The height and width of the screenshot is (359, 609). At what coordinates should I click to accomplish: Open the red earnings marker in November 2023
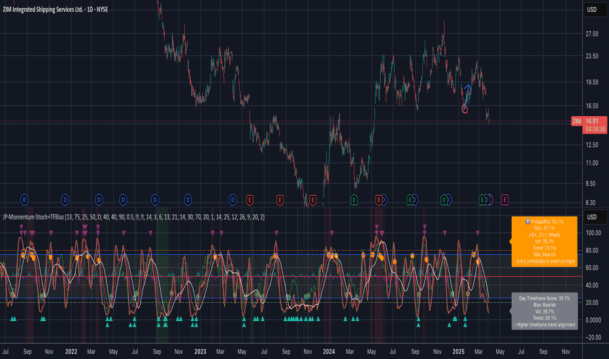click(312, 200)
